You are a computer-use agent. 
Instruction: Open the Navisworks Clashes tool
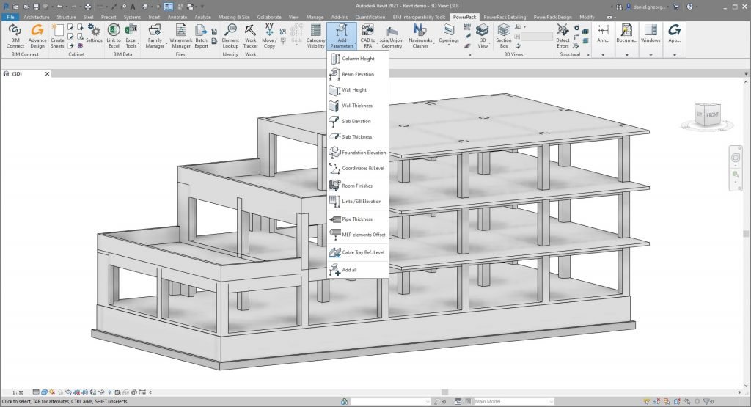420,37
